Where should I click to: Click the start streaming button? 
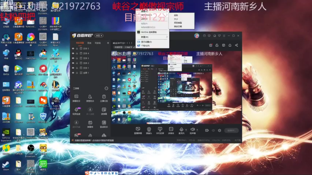(231, 130)
